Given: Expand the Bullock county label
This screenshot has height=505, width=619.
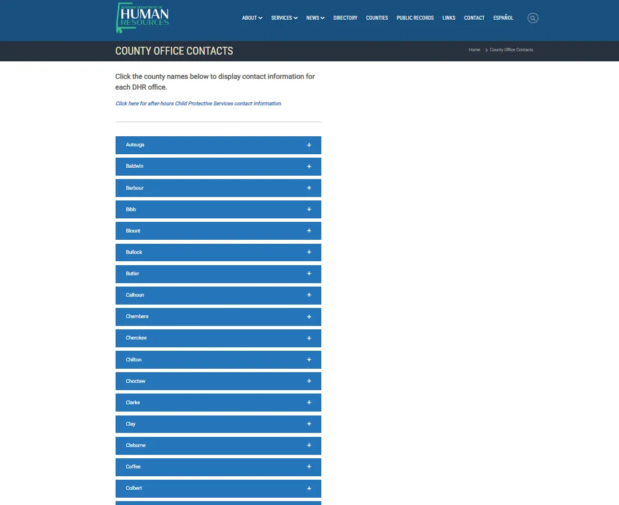Looking at the screenshot, I should [134, 252].
